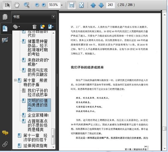Open bookmark options gear dropdown
The image size is (168, 152).
16,27
